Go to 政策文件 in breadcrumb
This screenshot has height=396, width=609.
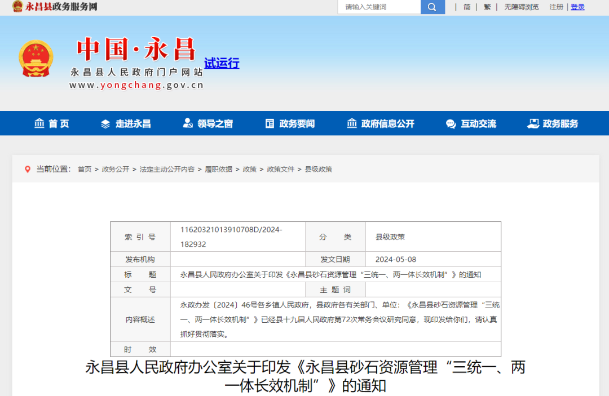tap(281, 169)
